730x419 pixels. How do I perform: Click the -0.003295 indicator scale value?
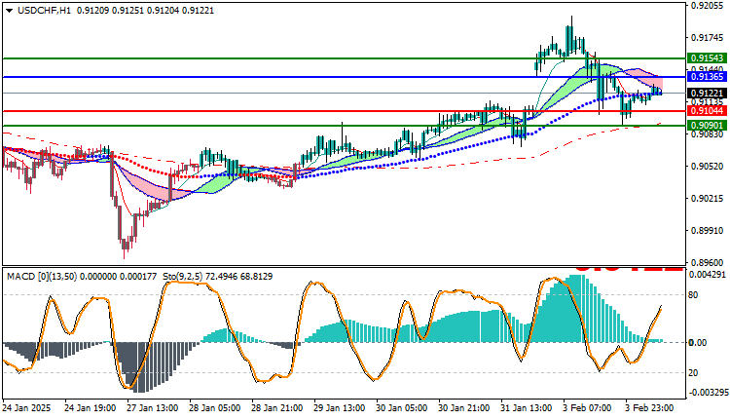(708, 393)
